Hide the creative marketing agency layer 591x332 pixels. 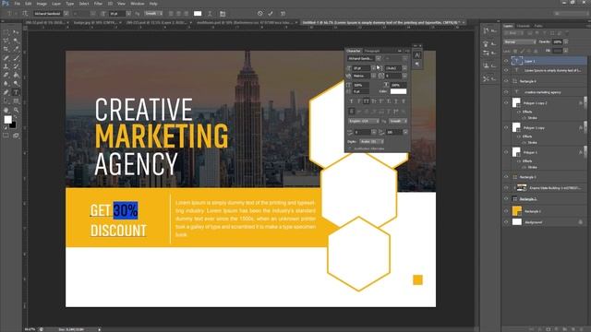pos(506,92)
